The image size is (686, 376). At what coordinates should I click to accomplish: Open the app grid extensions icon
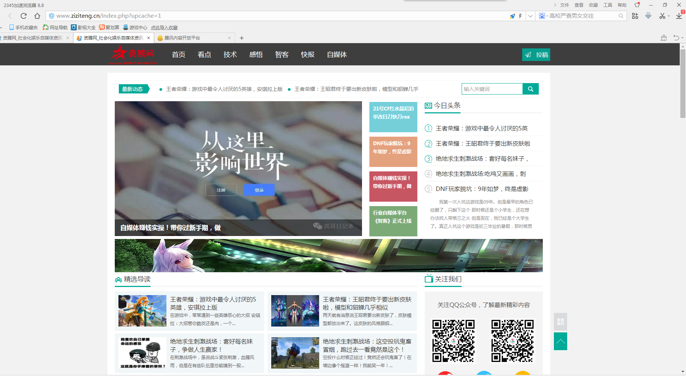(x=635, y=16)
